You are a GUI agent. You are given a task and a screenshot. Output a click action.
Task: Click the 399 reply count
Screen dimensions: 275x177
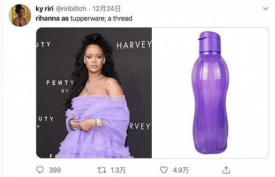pyautogui.click(x=55, y=170)
